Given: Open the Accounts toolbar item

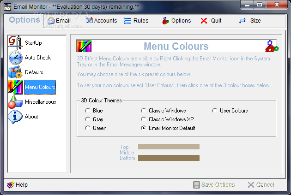Looking at the screenshot, I should pyautogui.click(x=105, y=21).
